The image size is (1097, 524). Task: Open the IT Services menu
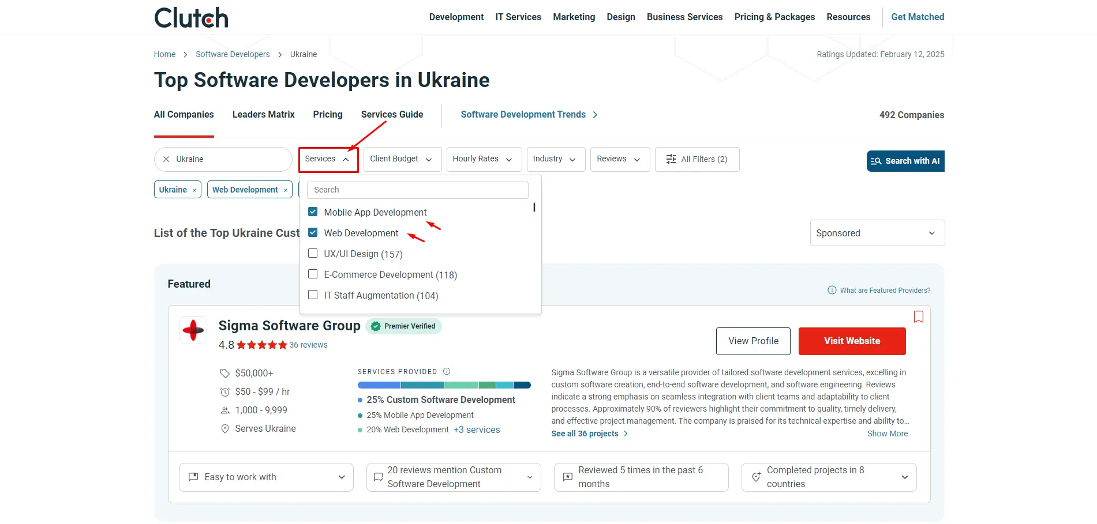click(x=518, y=17)
